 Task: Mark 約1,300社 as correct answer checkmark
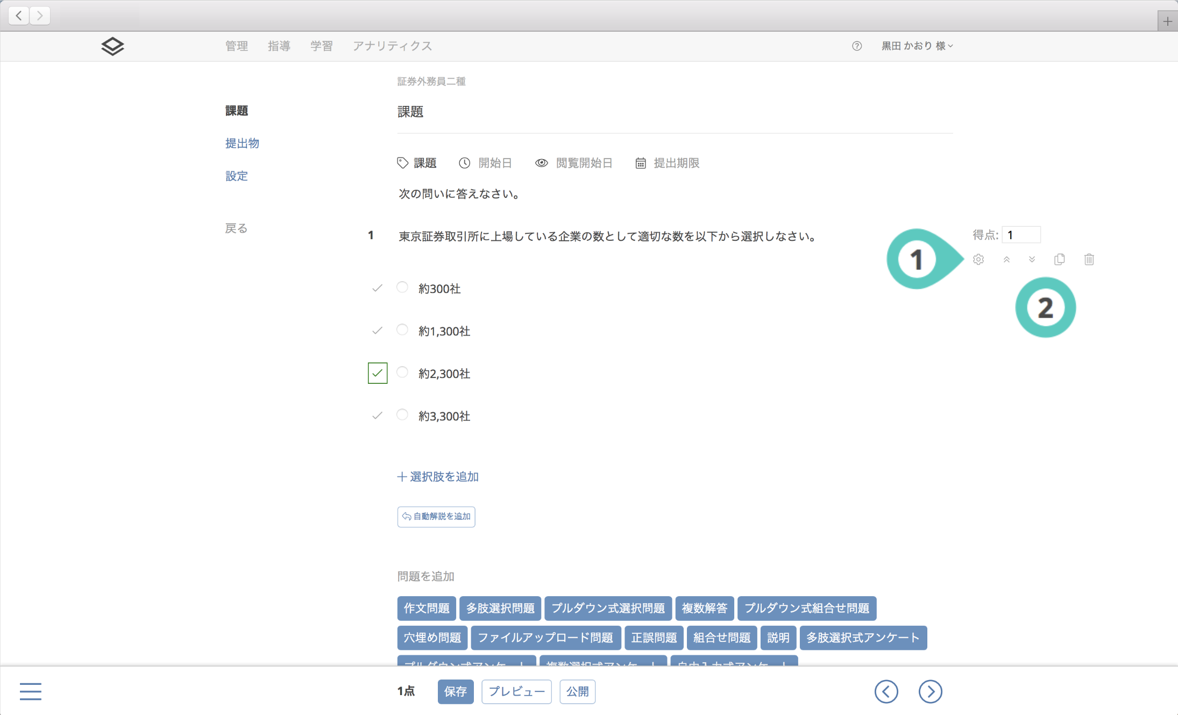click(377, 331)
